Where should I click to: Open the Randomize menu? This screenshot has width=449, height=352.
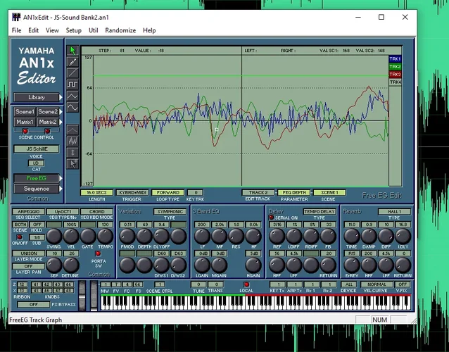(x=120, y=30)
